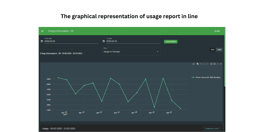The image size is (264, 132).
Task: Click the Data dropdown arrow
Action: pyautogui.click(x=158, y=52)
